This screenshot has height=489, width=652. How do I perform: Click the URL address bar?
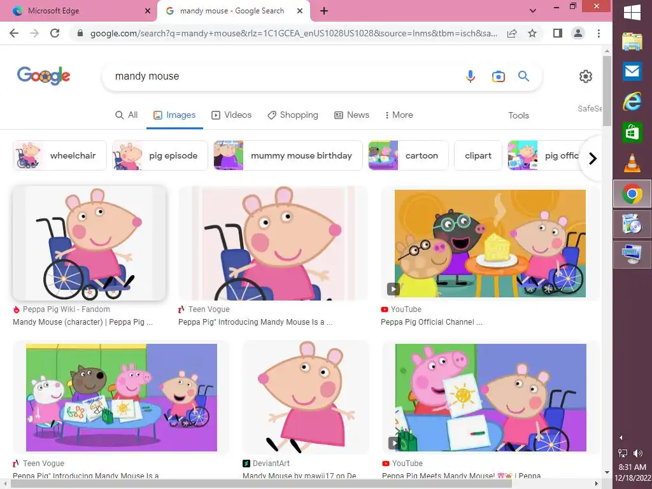(294, 33)
